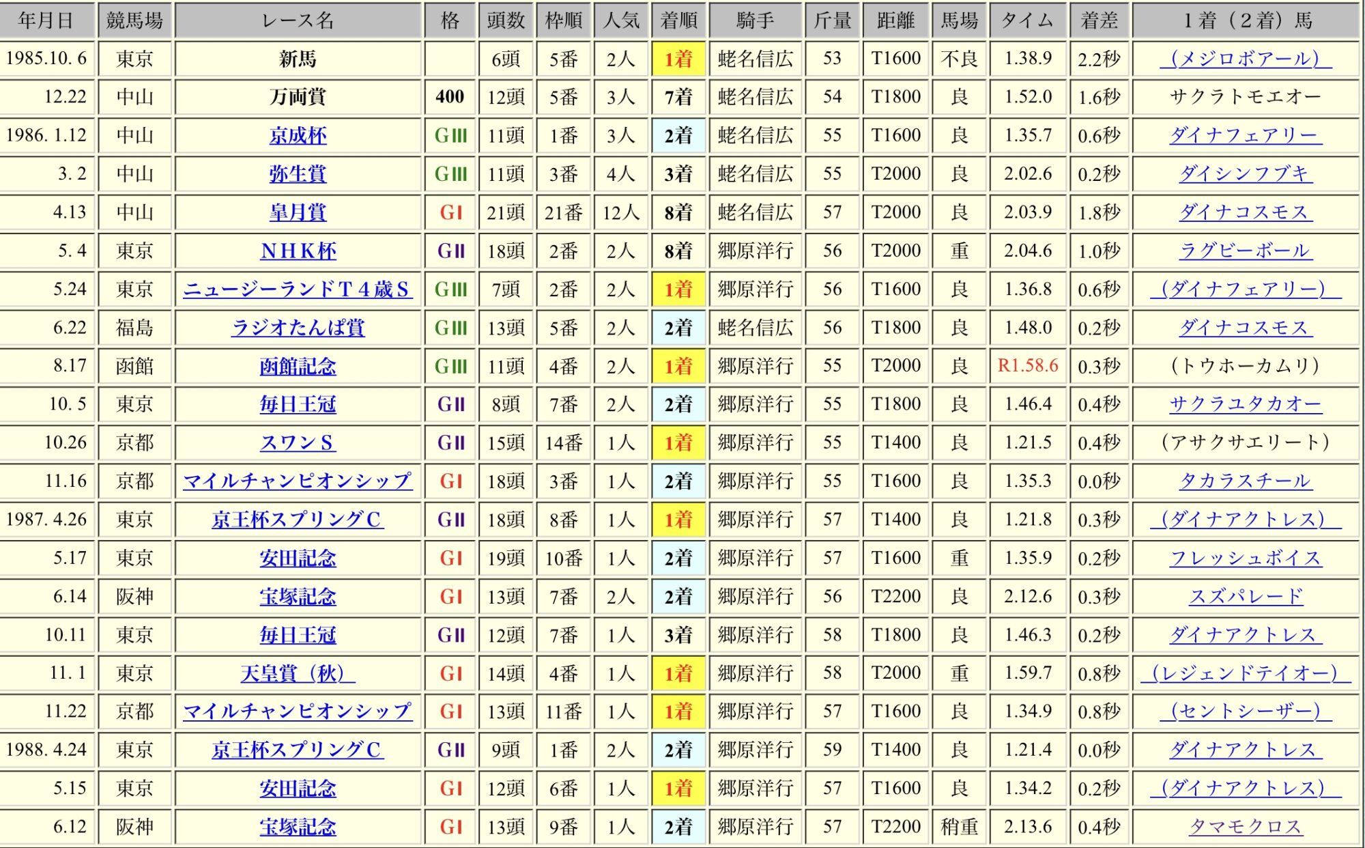Viewport: 1365px width, 848px height.
Task: Open the ラグビーボール horse link
Action: point(1246,251)
